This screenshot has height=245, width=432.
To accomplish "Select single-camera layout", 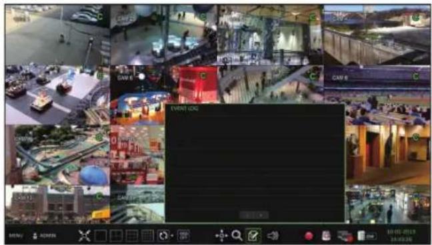I will coord(101,236).
